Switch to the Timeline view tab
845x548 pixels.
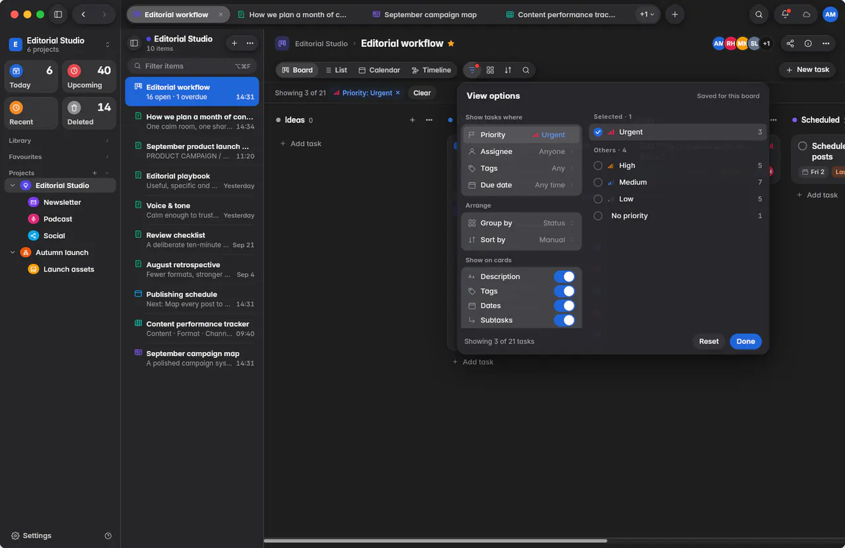point(431,70)
